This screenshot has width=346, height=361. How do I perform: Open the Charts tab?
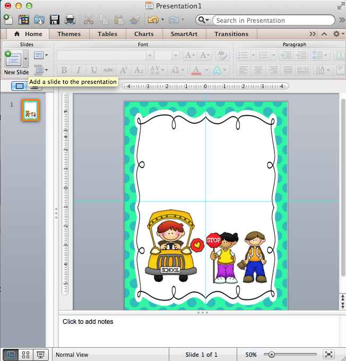(x=144, y=34)
